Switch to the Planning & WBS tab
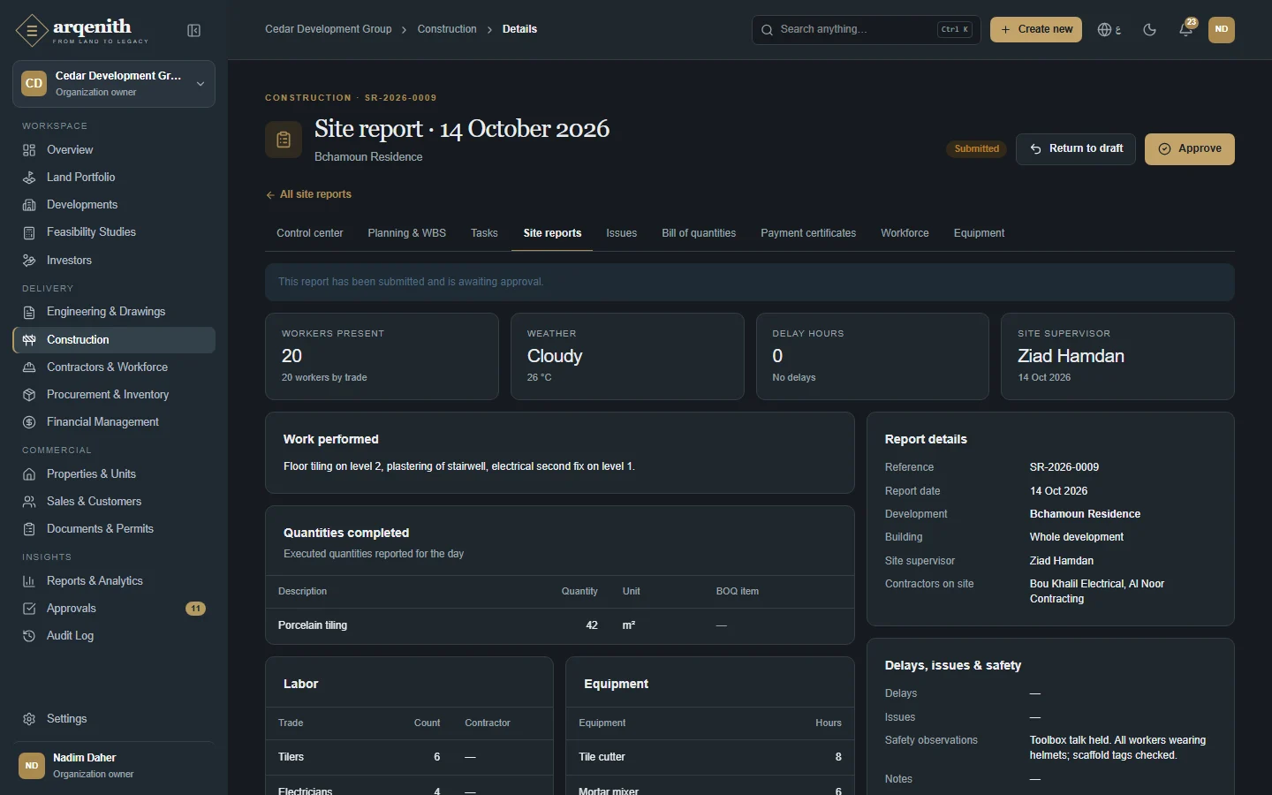Viewport: 1272px width, 795px height. (x=406, y=233)
